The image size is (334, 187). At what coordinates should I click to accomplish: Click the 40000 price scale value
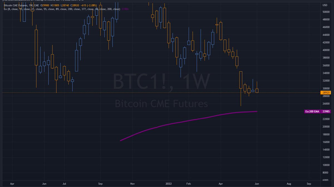point(326,50)
